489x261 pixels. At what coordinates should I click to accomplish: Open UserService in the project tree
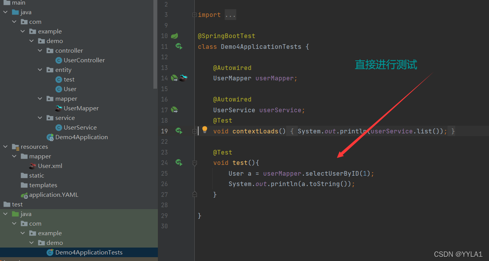[80, 128]
